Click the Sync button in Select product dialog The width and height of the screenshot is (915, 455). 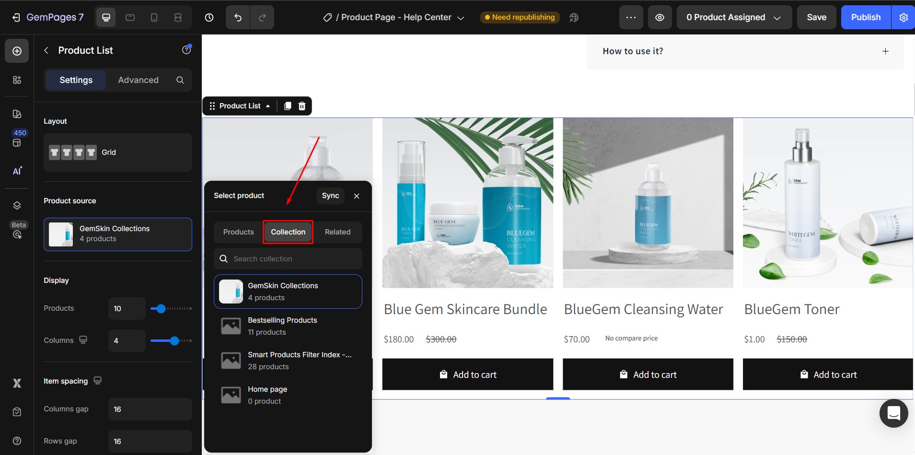tap(330, 196)
